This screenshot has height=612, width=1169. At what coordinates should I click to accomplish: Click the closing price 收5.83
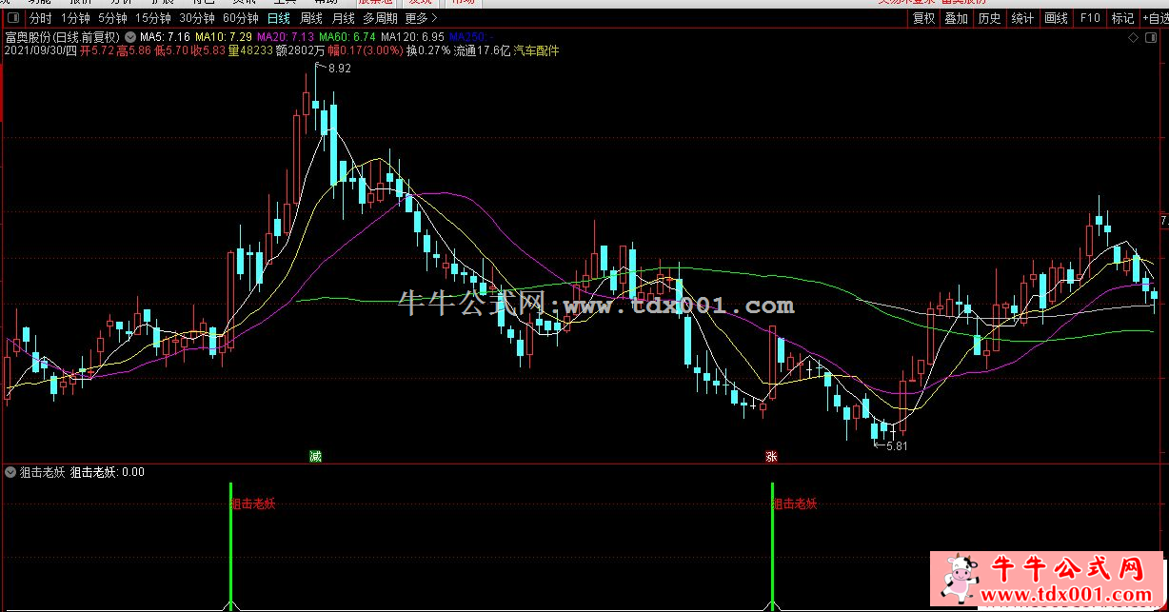tap(208, 51)
